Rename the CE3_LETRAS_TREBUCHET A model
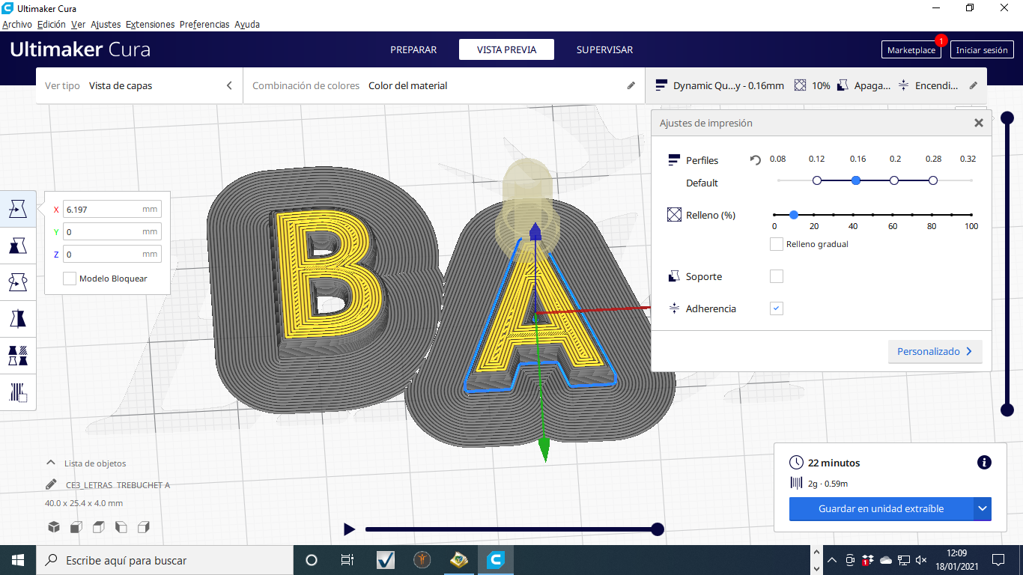 [51, 485]
